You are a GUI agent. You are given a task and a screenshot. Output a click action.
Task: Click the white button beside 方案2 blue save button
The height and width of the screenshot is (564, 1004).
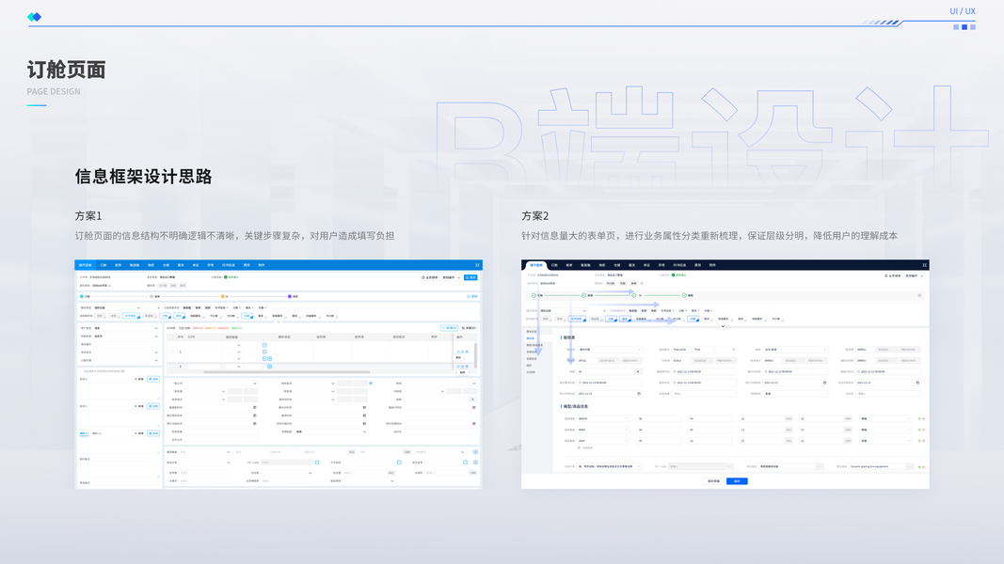713,481
